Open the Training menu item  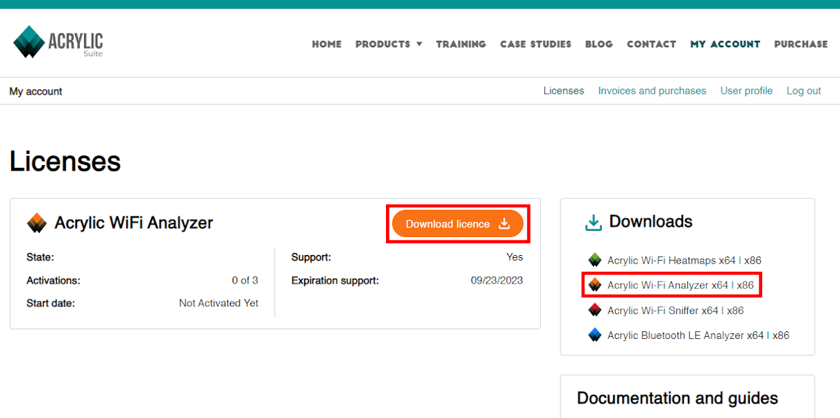pos(461,44)
